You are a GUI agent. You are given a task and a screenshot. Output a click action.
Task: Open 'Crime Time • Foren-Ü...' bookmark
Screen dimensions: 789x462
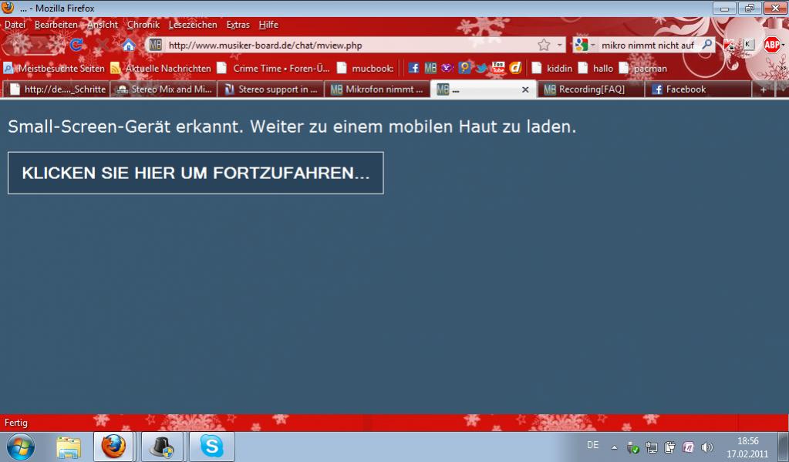(273, 68)
